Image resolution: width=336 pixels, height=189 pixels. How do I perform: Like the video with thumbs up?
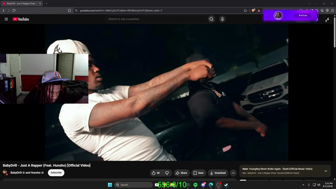[x=156, y=173]
